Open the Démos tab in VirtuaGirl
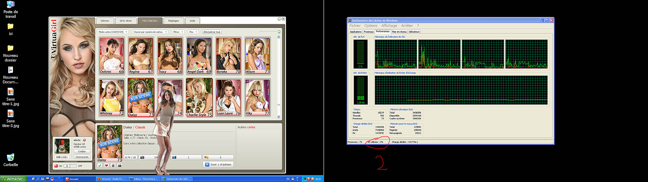This screenshot has width=648, height=182. tap(105, 21)
